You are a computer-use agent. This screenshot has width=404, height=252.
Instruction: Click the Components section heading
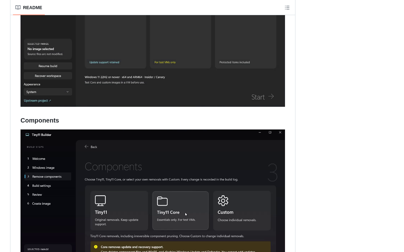point(40,120)
